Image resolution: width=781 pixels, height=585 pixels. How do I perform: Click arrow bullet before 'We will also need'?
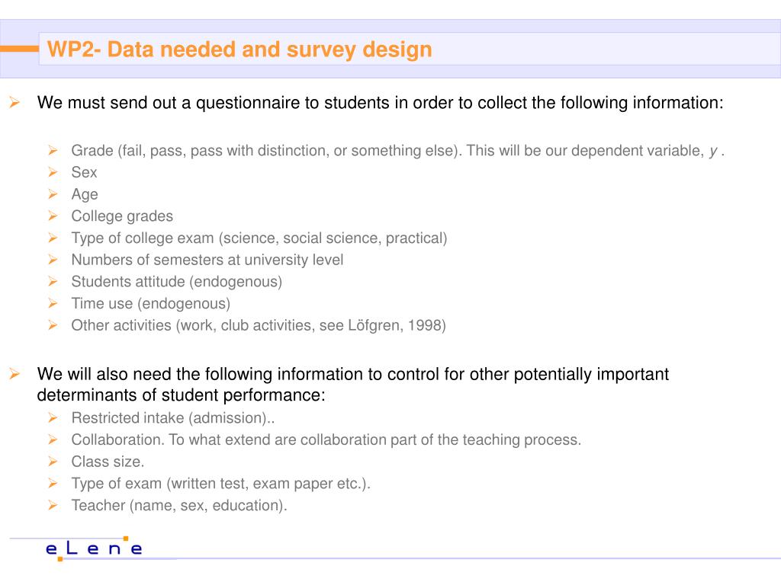point(14,374)
